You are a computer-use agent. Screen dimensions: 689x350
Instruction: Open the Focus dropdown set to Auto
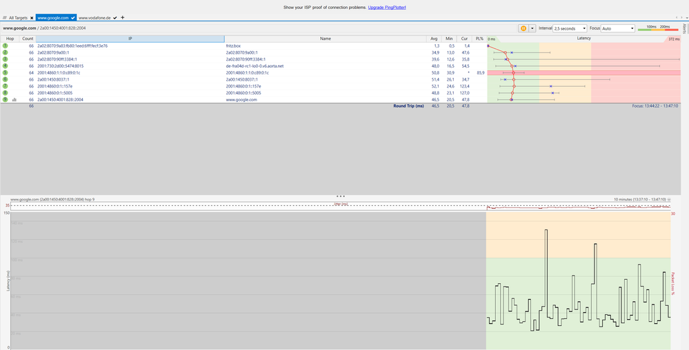point(618,28)
